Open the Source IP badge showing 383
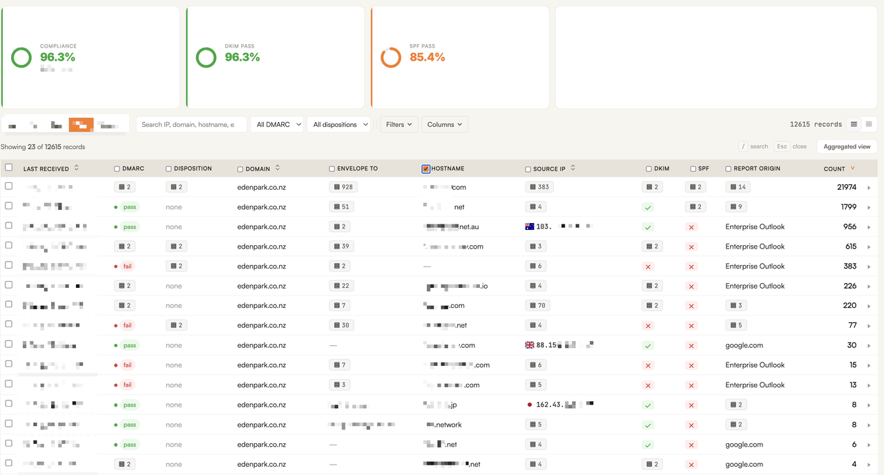The image size is (884, 475). coord(539,187)
